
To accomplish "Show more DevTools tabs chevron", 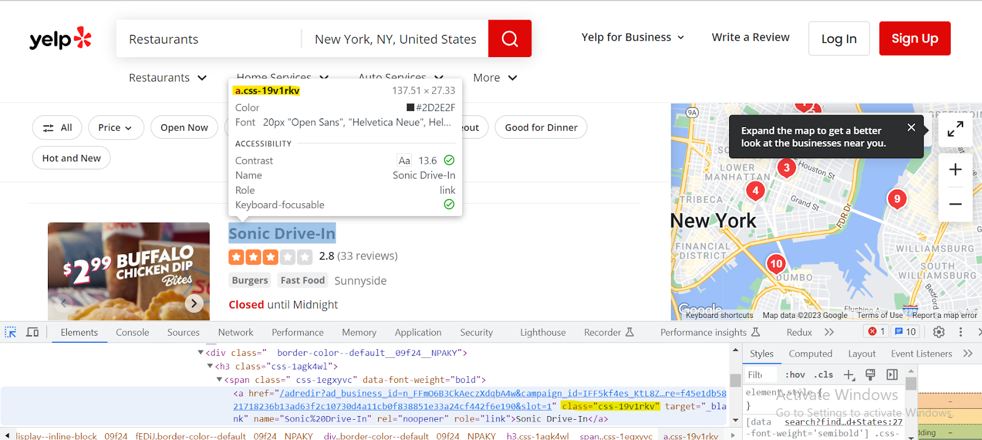I will point(829,332).
